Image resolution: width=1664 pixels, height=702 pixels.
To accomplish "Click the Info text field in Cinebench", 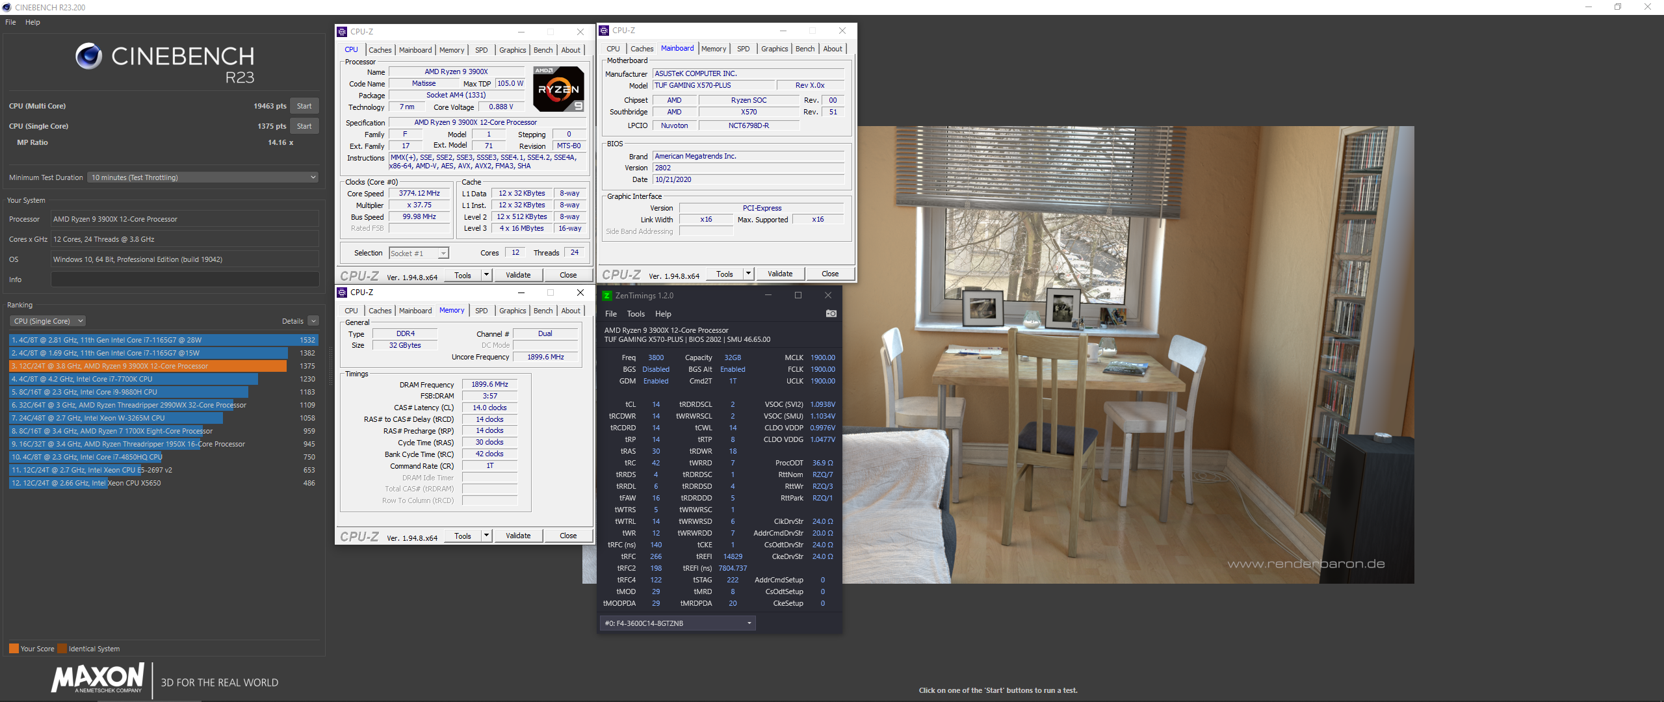I will pos(185,279).
